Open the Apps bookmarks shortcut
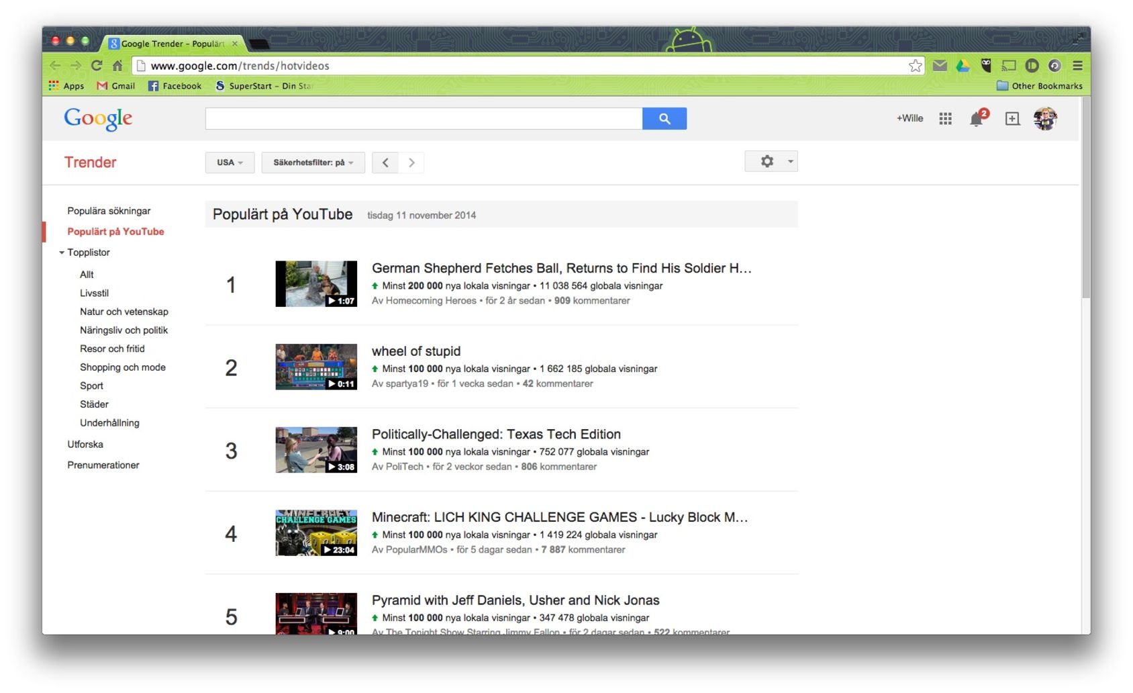Screen dimensions: 1133x693 click(66, 86)
